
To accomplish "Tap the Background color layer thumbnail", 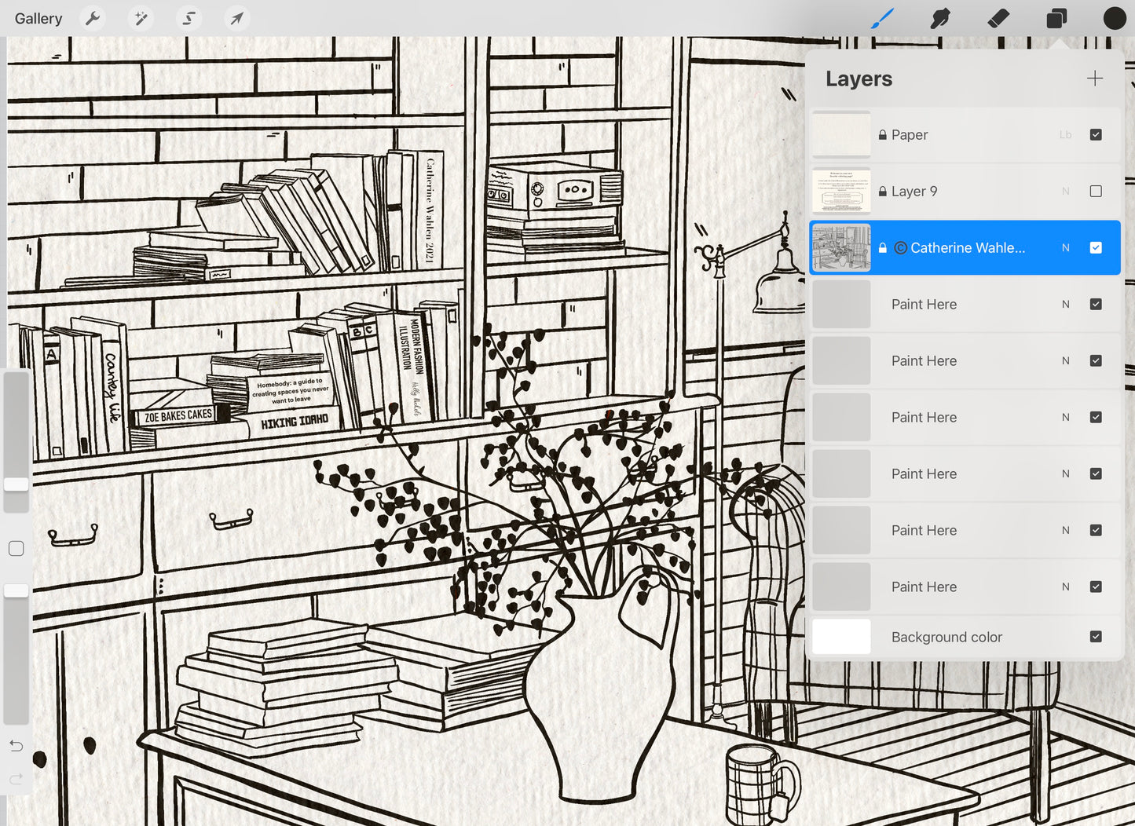I will point(841,637).
